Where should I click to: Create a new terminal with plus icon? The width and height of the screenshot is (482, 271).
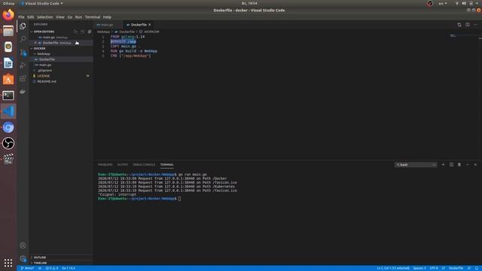point(443,165)
